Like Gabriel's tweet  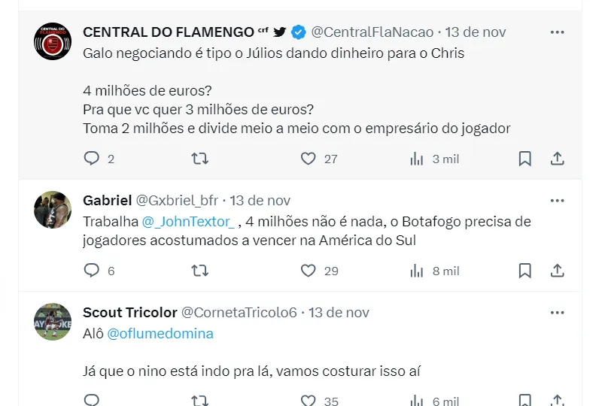308,271
